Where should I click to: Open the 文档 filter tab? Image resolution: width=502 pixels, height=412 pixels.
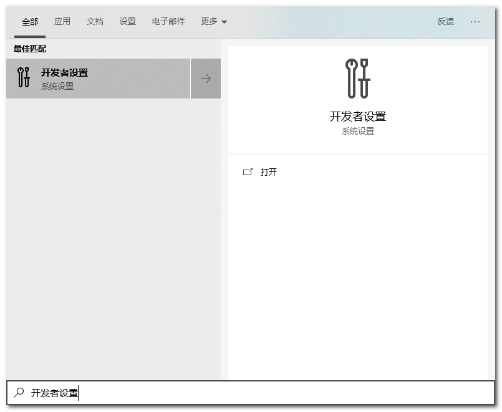pyautogui.click(x=95, y=21)
